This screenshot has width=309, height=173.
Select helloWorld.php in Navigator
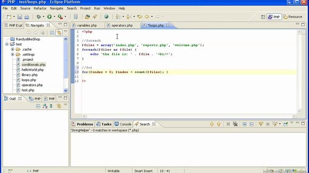(x=32, y=70)
